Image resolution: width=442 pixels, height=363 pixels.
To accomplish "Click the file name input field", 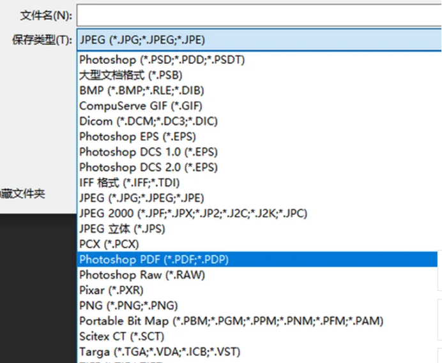I will (255, 15).
